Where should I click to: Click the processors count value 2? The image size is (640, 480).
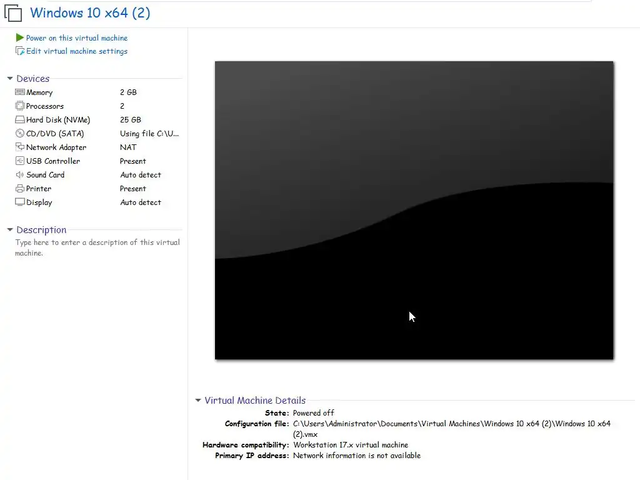[122, 106]
